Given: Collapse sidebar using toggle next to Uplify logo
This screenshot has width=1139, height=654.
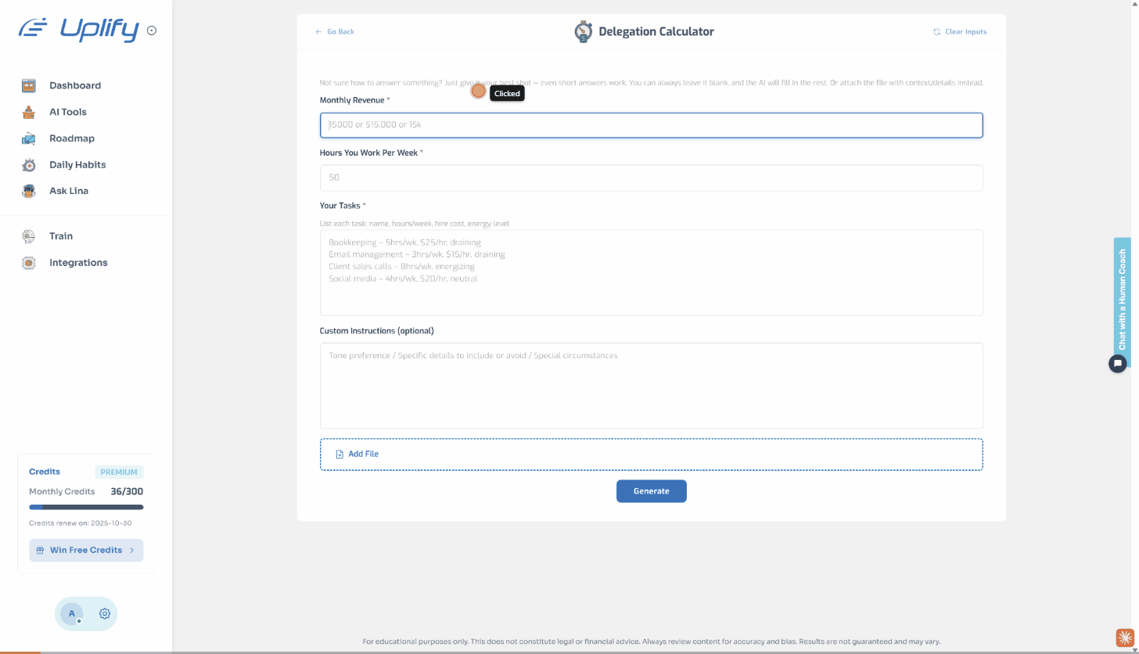Looking at the screenshot, I should pos(152,31).
